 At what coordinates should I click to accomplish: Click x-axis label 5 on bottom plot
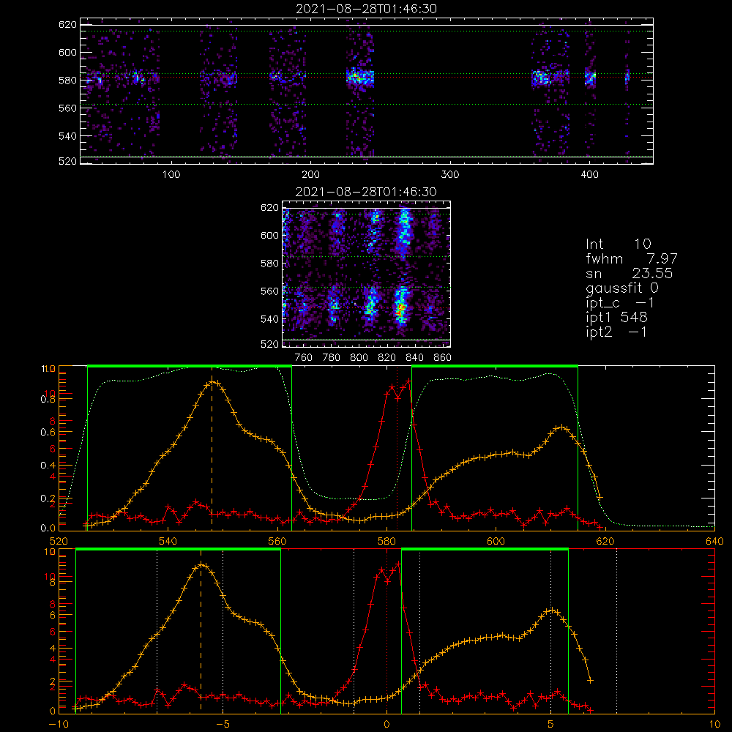(551, 725)
